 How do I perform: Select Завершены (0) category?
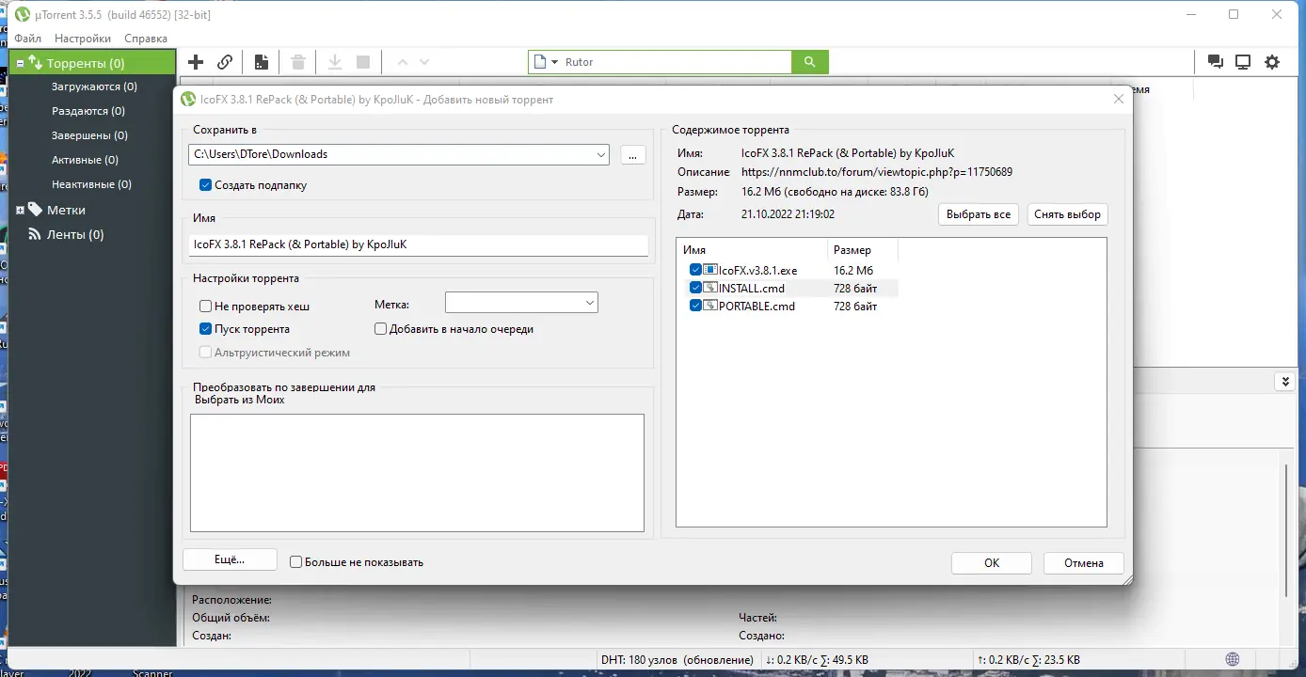pyautogui.click(x=88, y=135)
